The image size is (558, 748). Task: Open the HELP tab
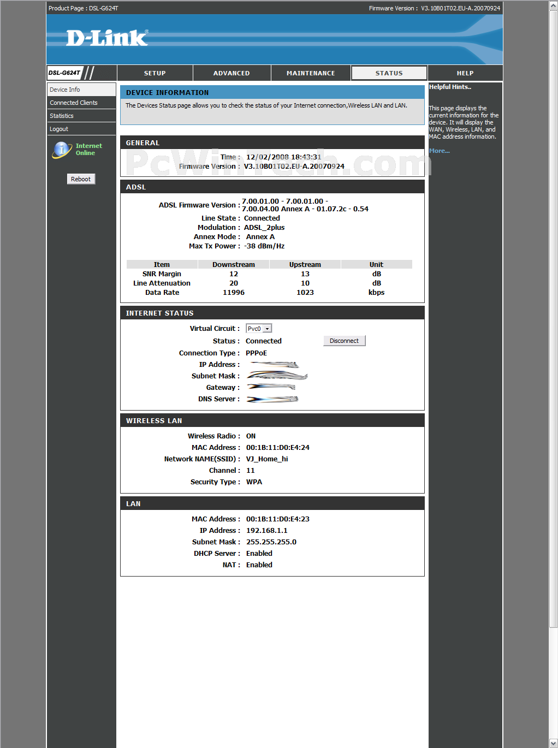click(465, 73)
